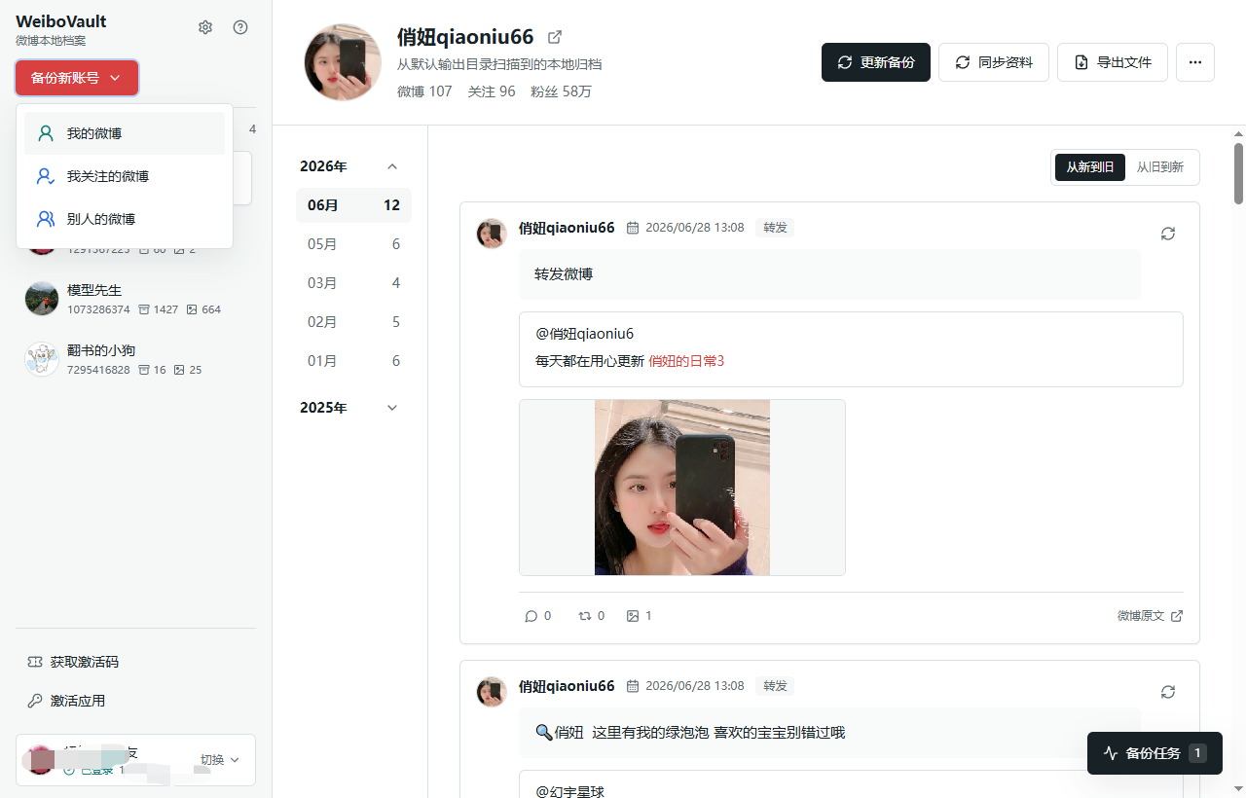Select 06月 in the timeline
Viewport: 1246px width, 798px height.
click(353, 205)
